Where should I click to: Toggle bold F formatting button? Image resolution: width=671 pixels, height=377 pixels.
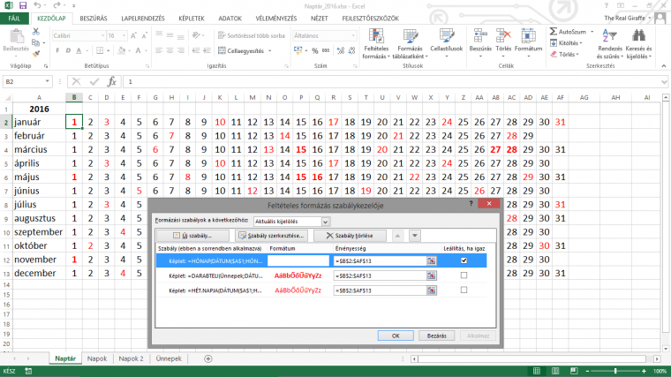tap(57, 50)
